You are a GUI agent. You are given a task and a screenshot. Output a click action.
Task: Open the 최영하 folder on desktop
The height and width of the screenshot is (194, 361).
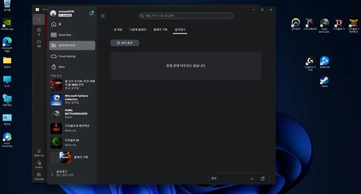[7, 62]
